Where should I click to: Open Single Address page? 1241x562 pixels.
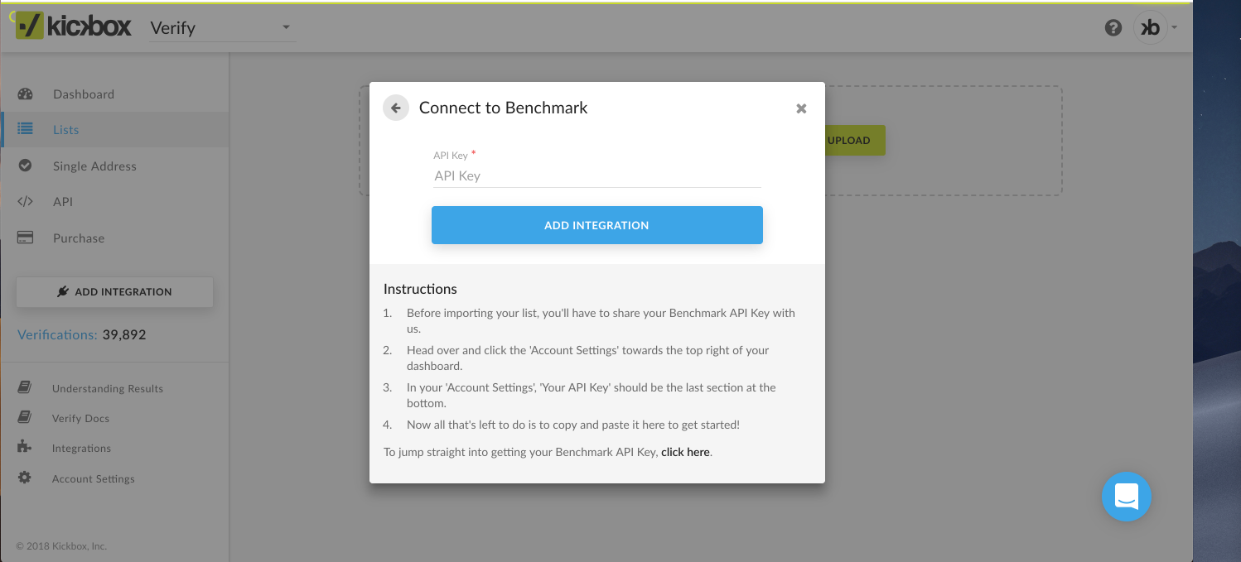click(94, 166)
